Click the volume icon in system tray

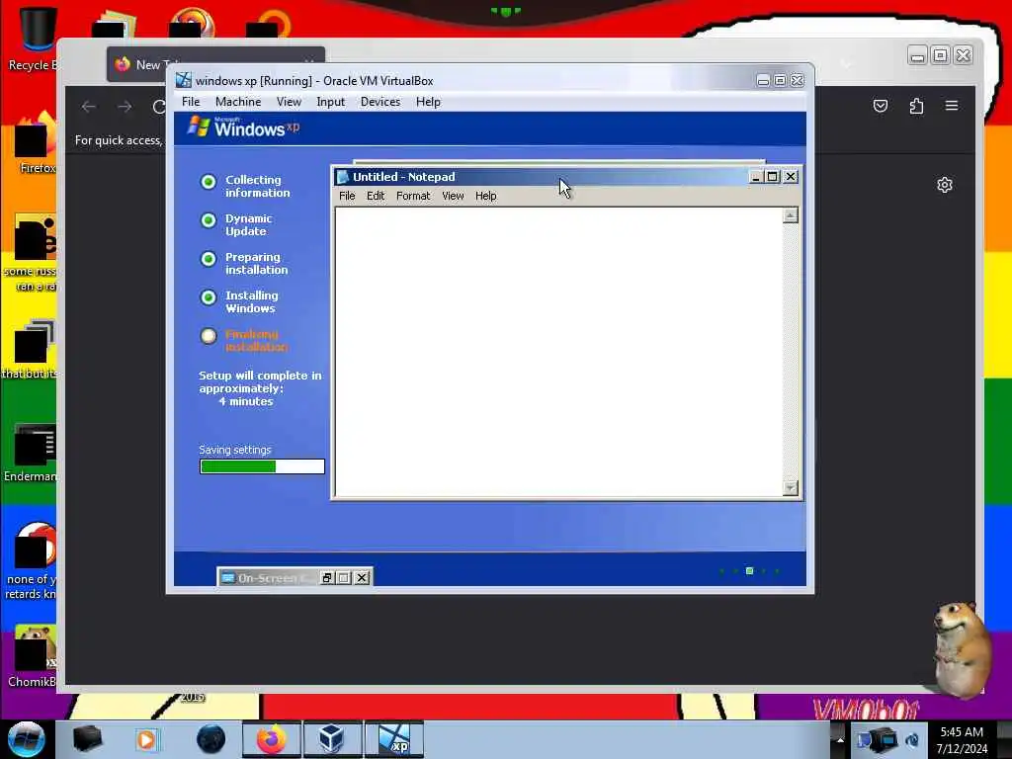click(x=912, y=739)
